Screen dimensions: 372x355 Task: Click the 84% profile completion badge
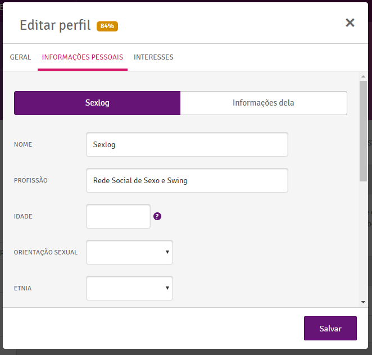107,26
